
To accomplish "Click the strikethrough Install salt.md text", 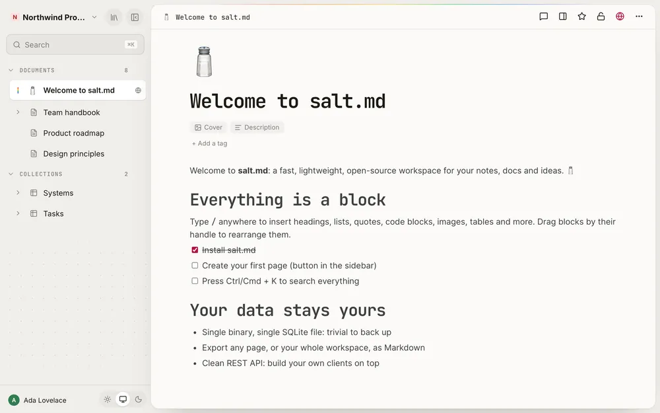I will pyautogui.click(x=228, y=250).
